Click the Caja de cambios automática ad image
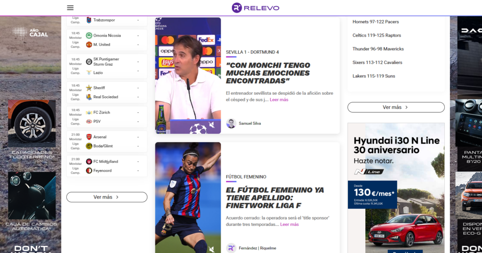This screenshot has width=482, height=253. [32, 196]
